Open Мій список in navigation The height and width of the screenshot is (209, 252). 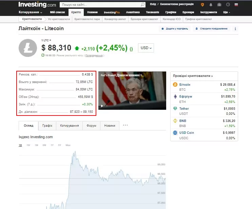tap(57, 12)
